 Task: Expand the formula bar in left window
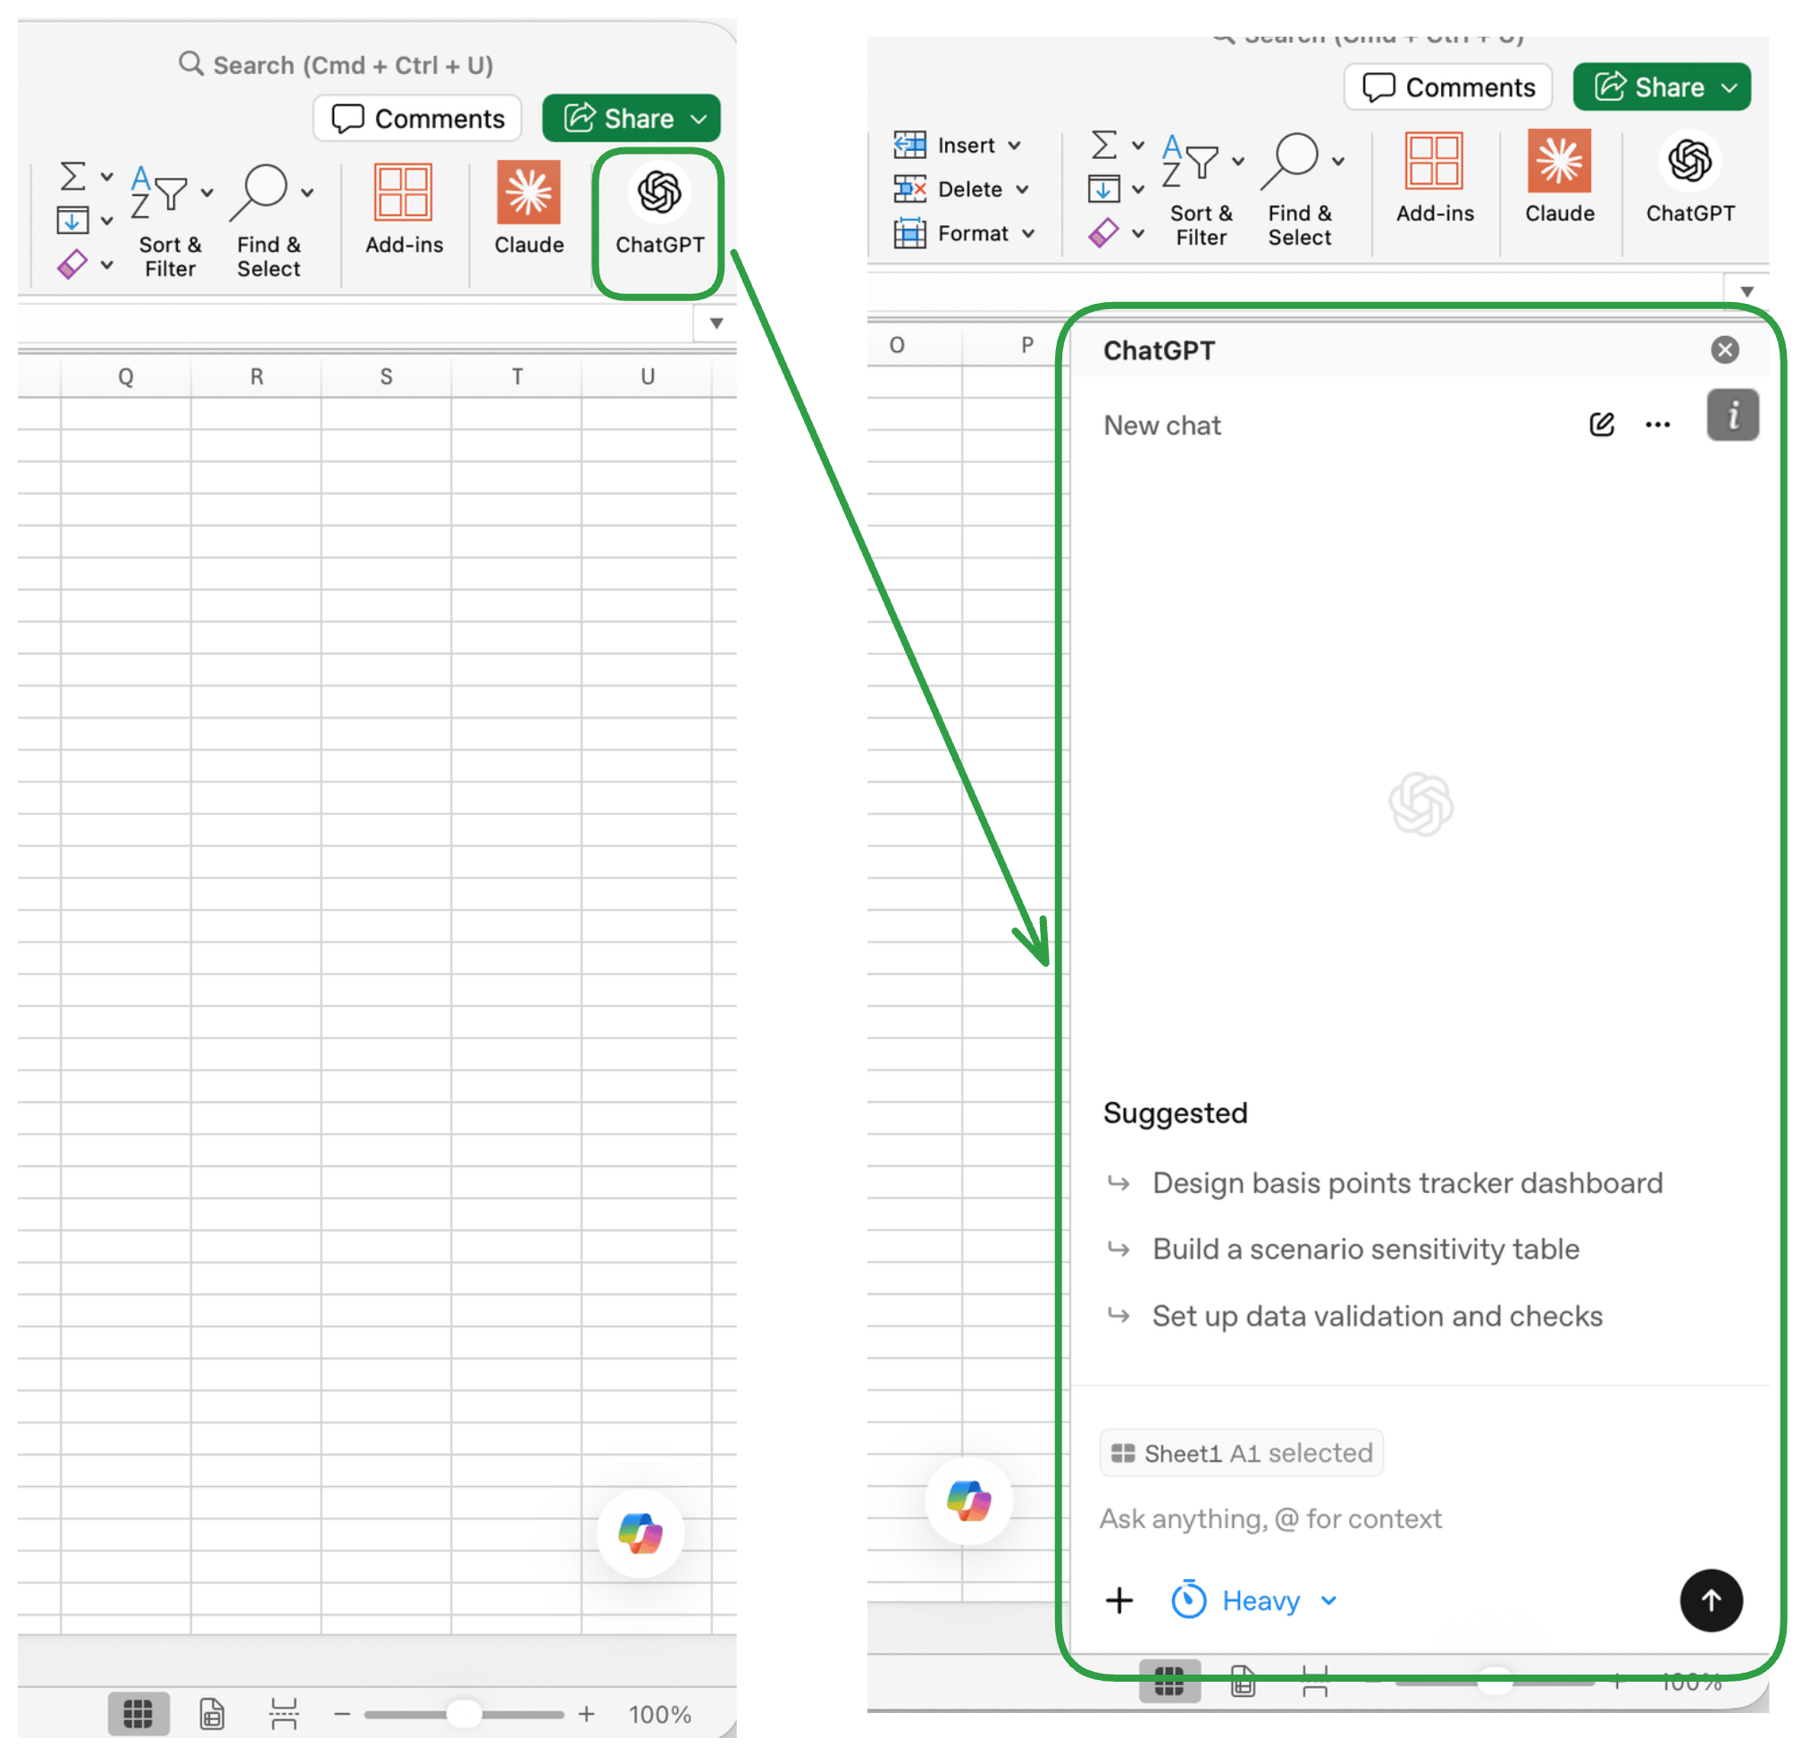[x=716, y=323]
